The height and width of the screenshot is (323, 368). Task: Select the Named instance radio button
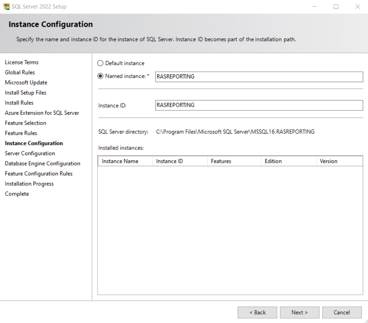tap(100, 76)
